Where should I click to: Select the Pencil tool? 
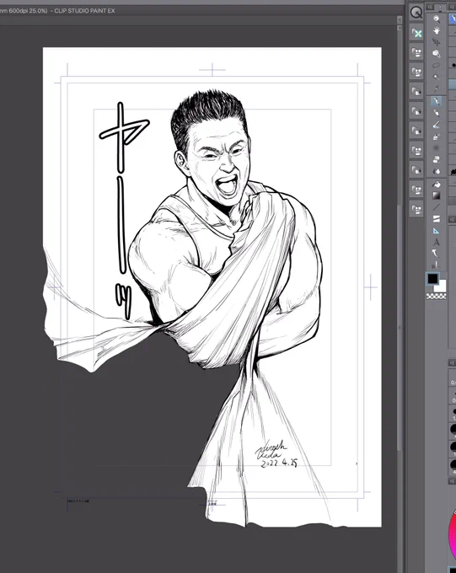(x=437, y=113)
